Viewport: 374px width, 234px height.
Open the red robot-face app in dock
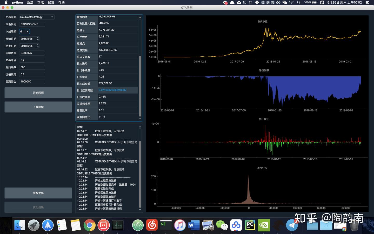[x=104, y=225]
